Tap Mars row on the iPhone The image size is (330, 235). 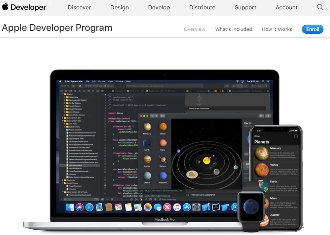point(282,203)
